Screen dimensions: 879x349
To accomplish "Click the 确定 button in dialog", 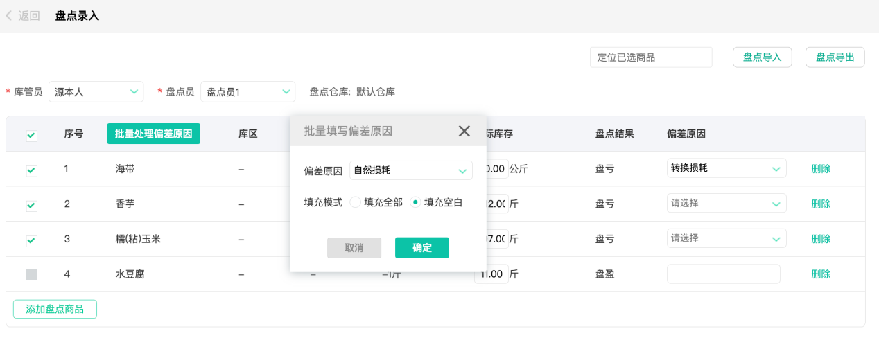I will coord(421,248).
